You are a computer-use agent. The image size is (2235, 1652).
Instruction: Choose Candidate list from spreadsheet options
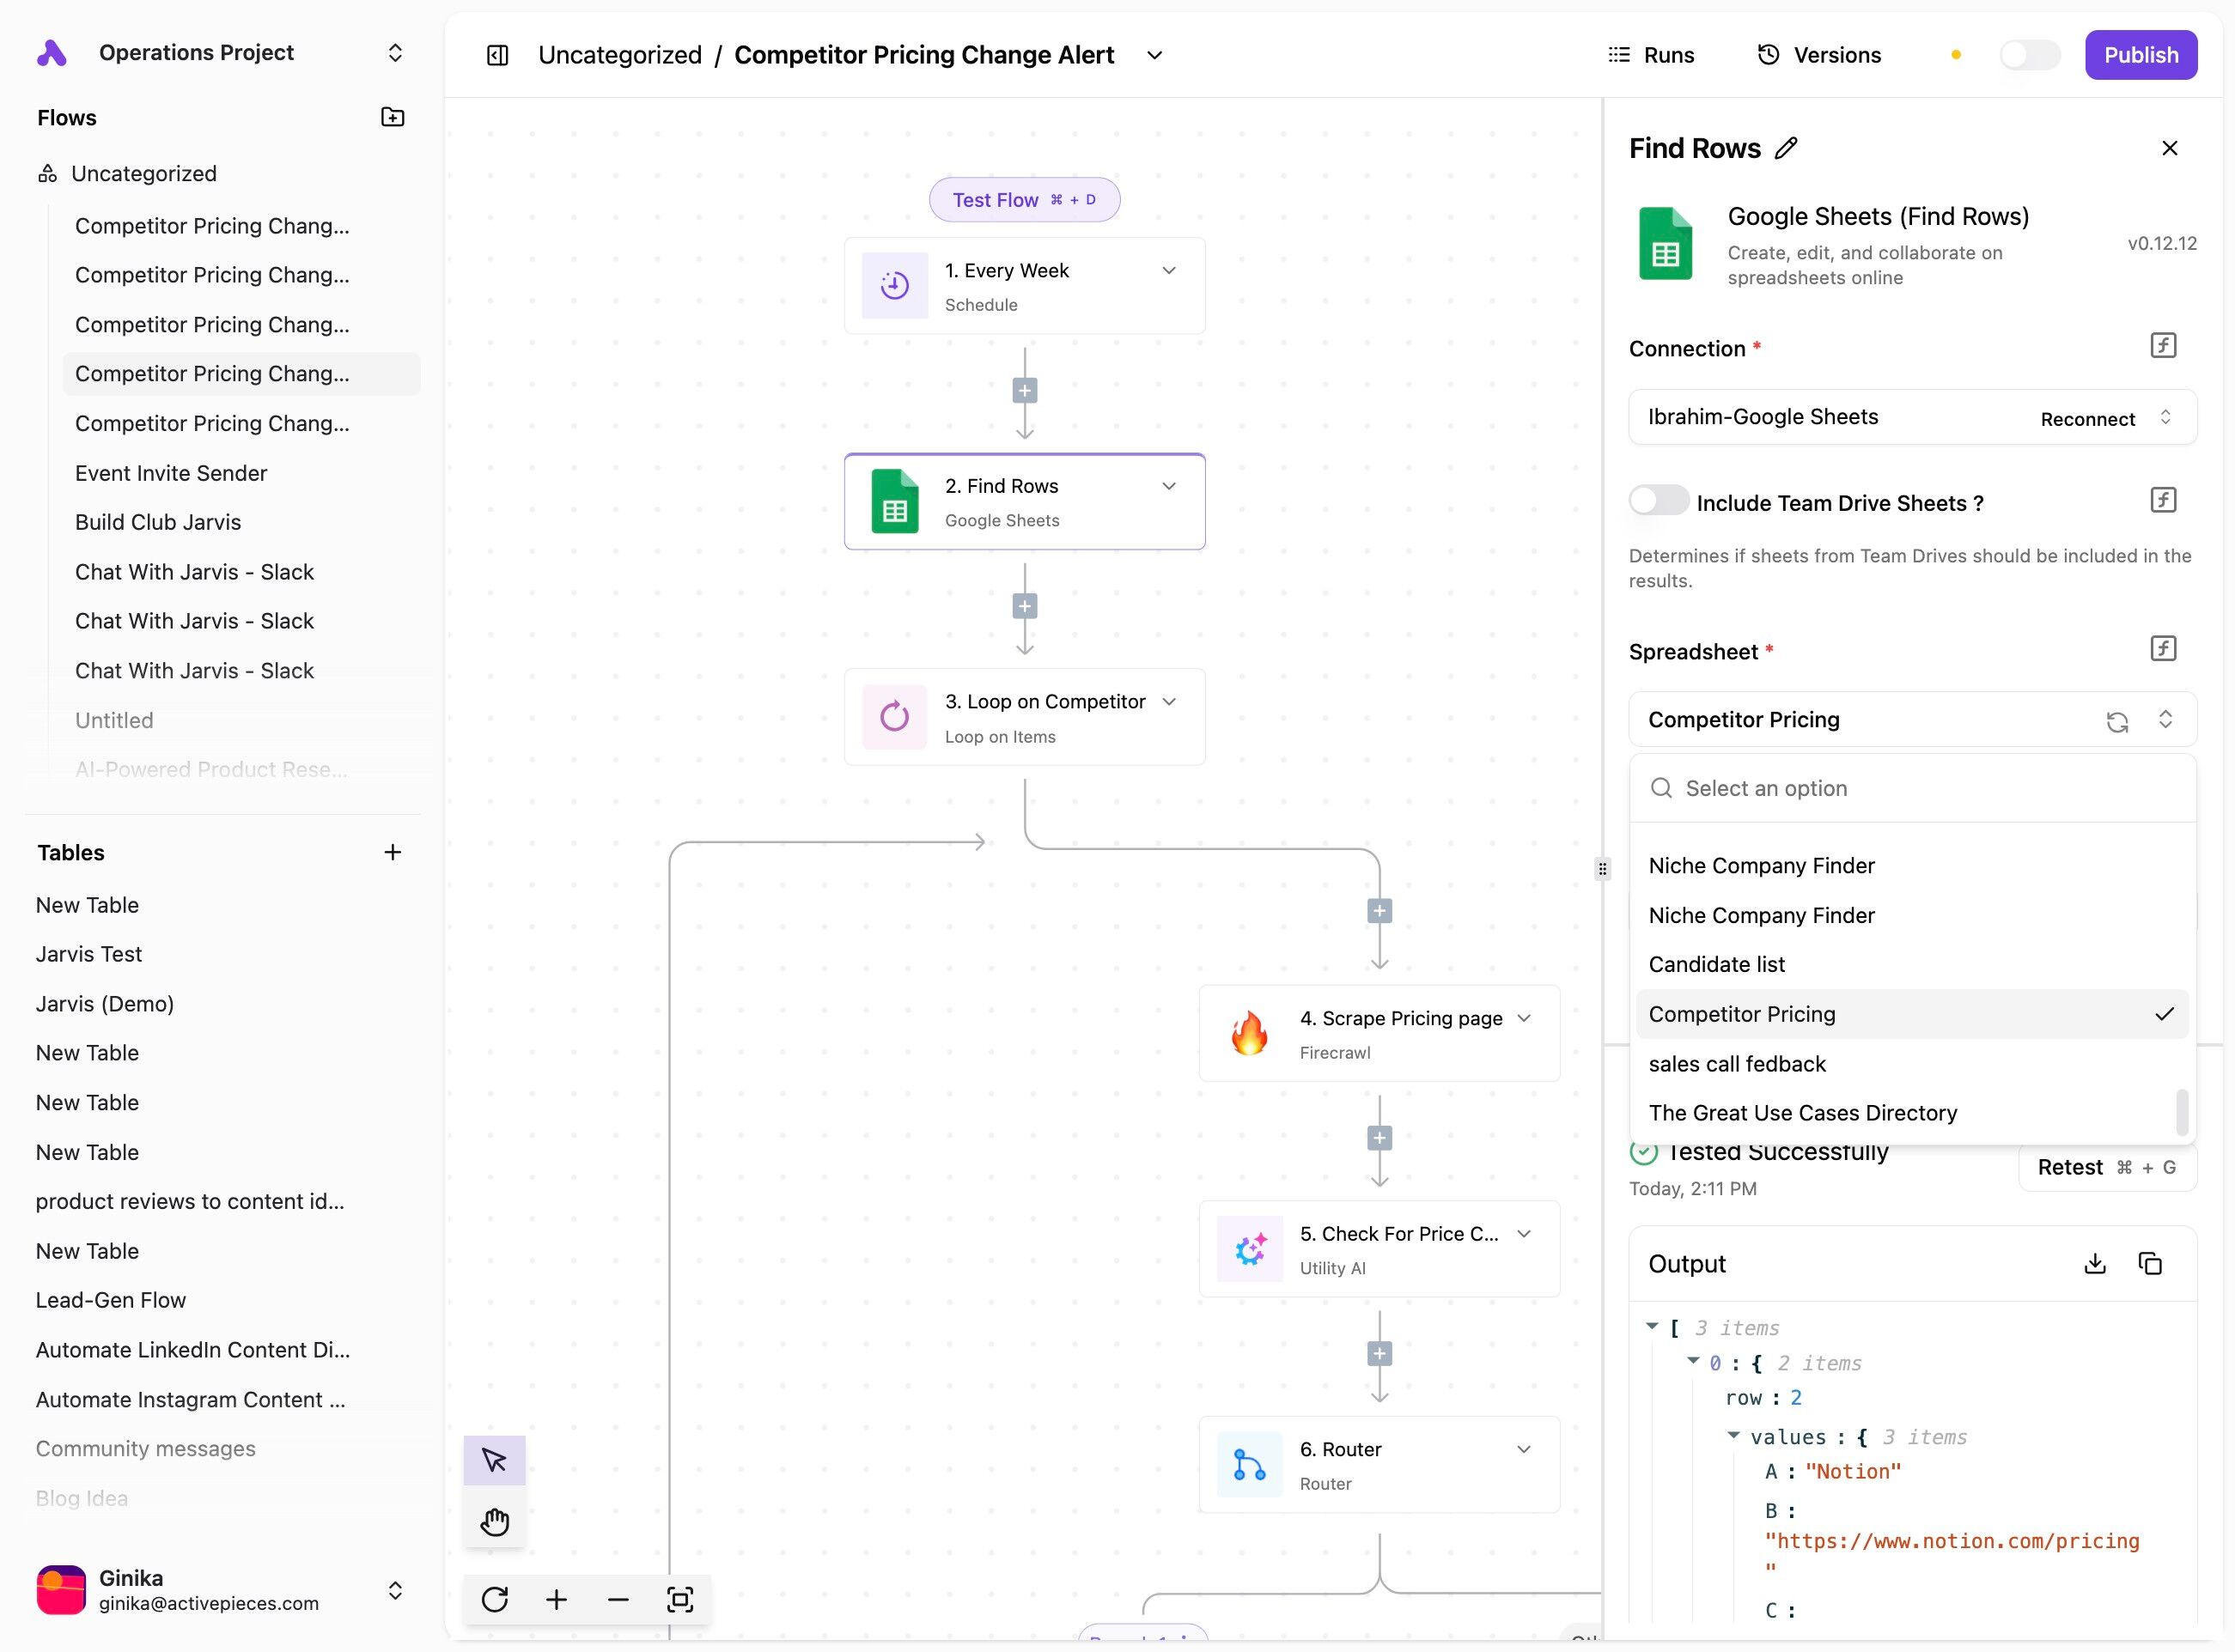click(x=1716, y=965)
